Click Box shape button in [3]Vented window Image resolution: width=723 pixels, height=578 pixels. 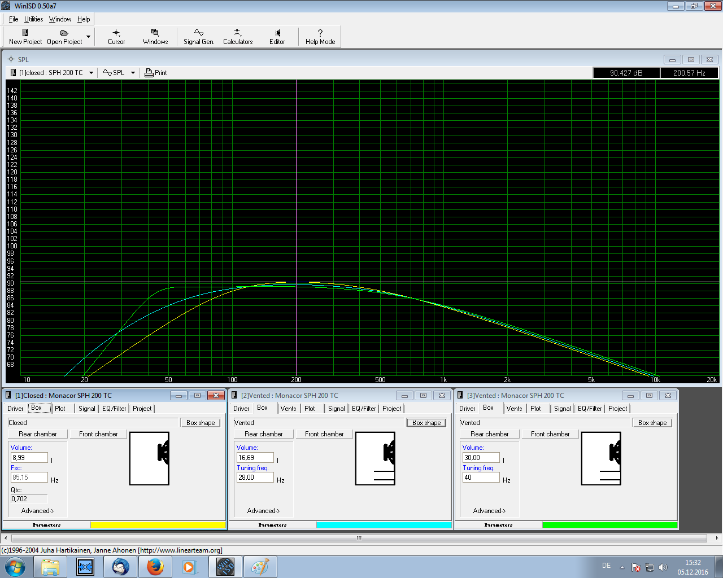pyautogui.click(x=652, y=423)
